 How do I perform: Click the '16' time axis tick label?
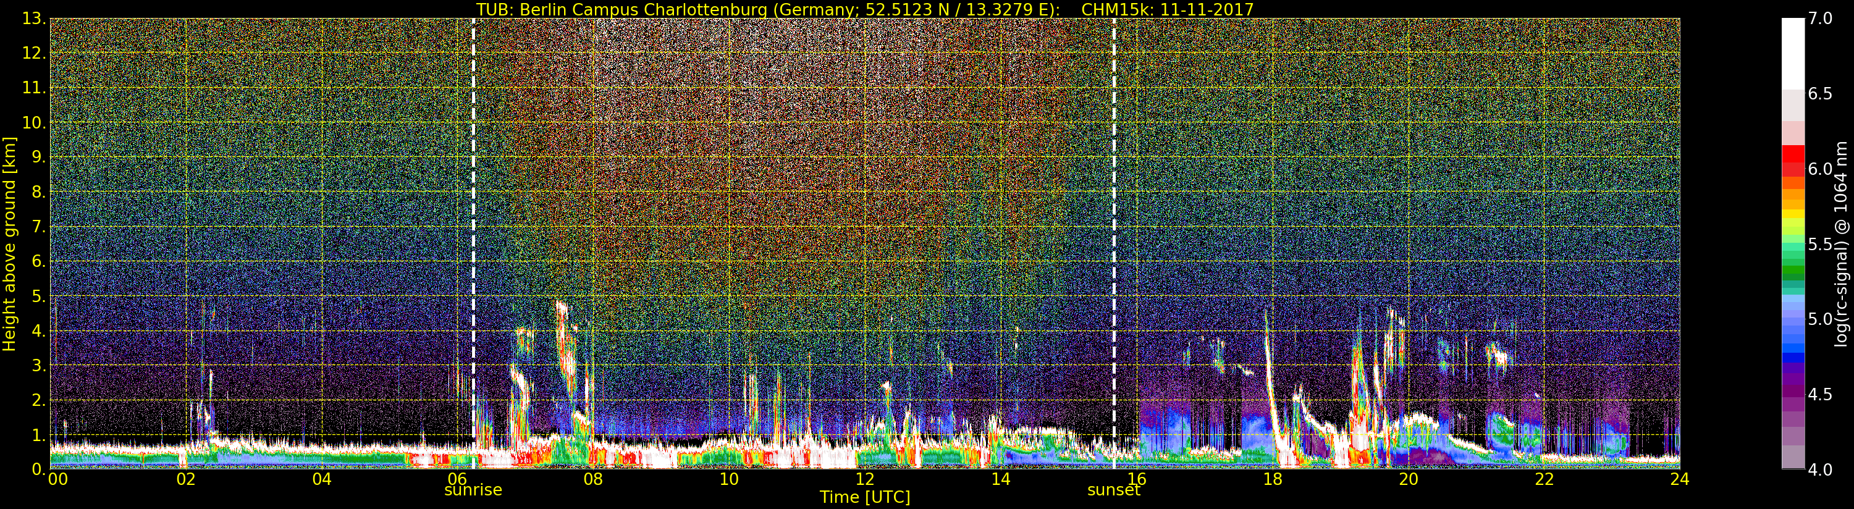(1137, 479)
